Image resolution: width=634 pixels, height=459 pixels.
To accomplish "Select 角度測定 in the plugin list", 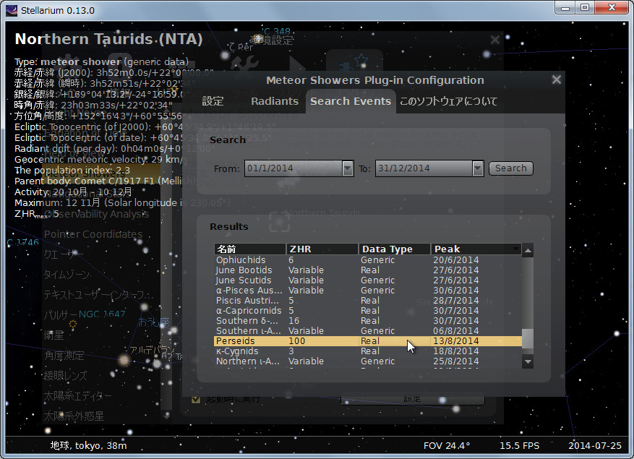I will click(x=64, y=356).
